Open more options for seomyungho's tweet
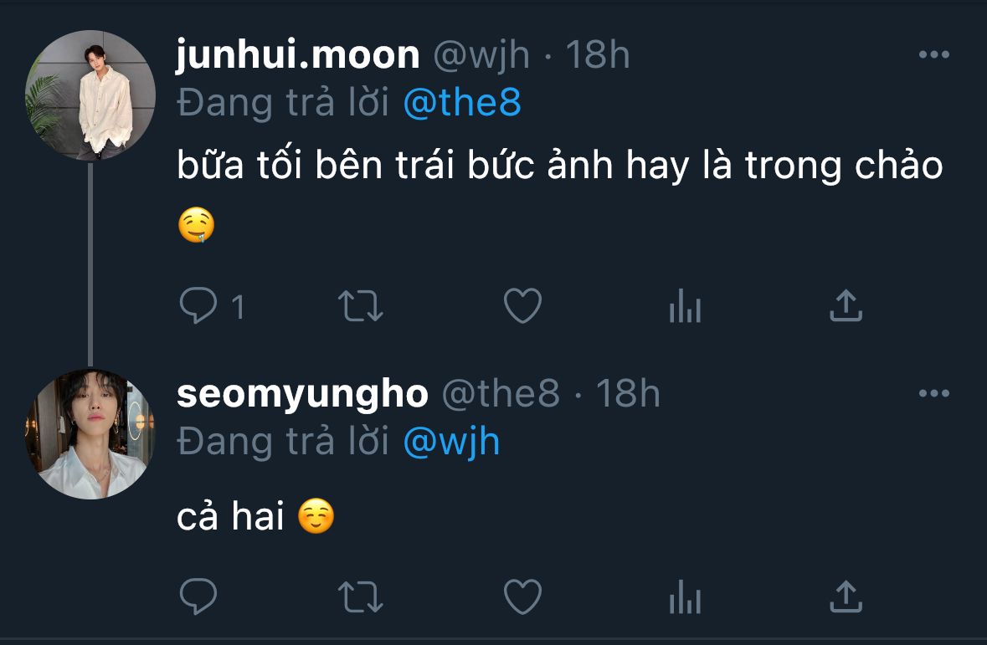 point(933,393)
